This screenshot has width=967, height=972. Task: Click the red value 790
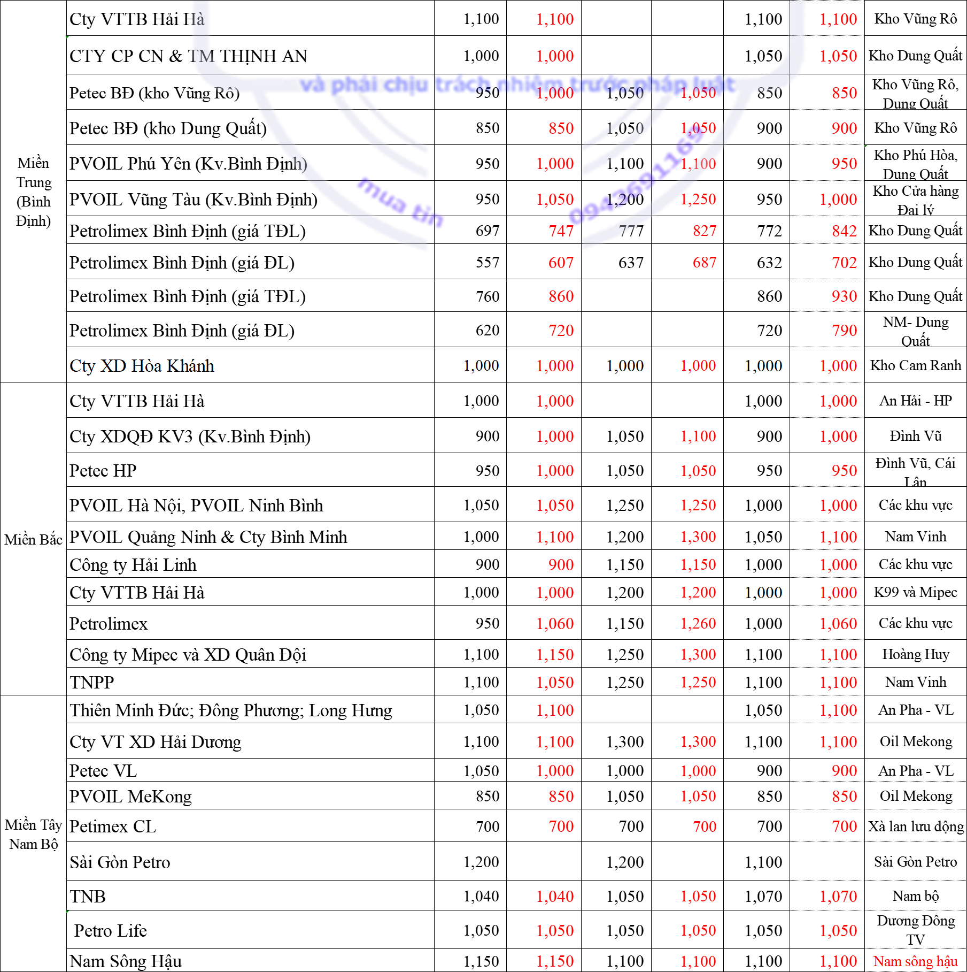[844, 331]
